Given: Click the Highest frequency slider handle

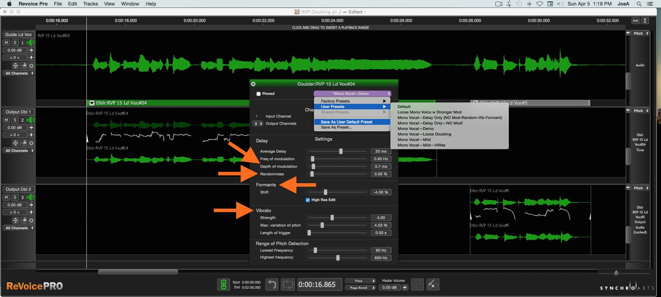Looking at the screenshot, I should (338, 258).
